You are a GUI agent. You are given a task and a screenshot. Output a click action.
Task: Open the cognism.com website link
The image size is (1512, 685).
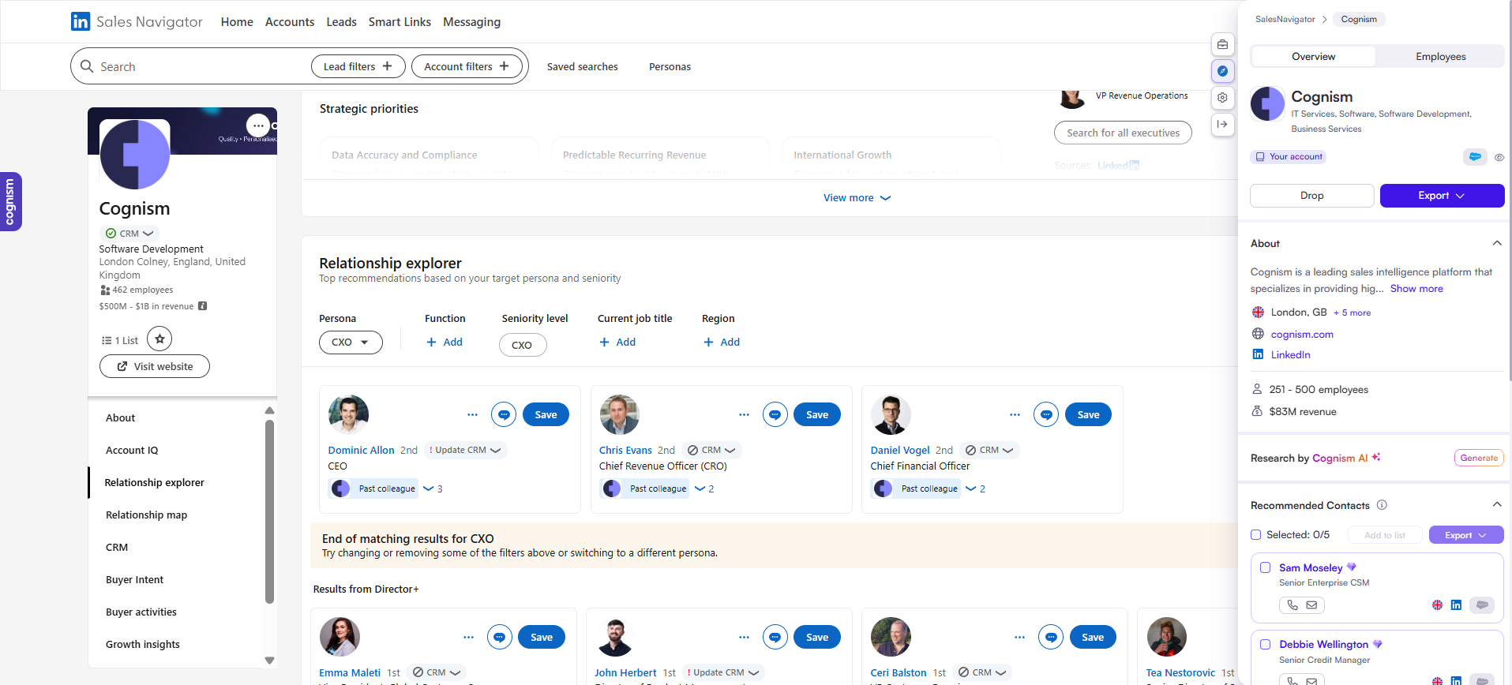pos(1301,335)
